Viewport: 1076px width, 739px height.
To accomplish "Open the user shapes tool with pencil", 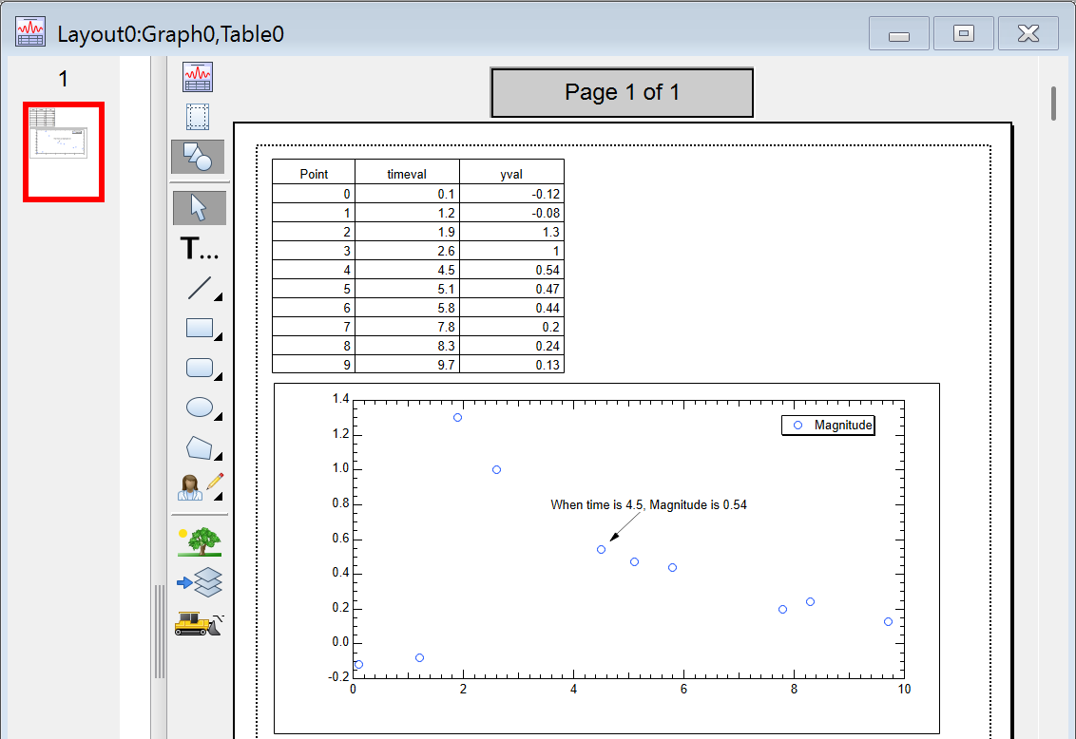I will tap(201, 486).
